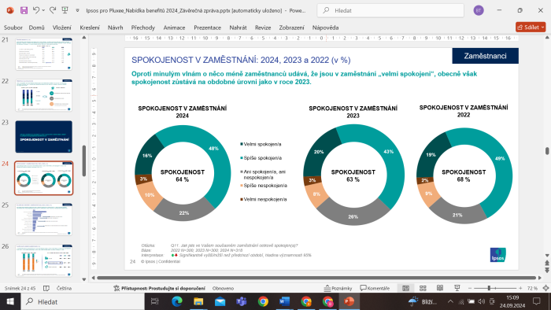
Task: Save the presentation with the disk icon
Action: click(24, 10)
